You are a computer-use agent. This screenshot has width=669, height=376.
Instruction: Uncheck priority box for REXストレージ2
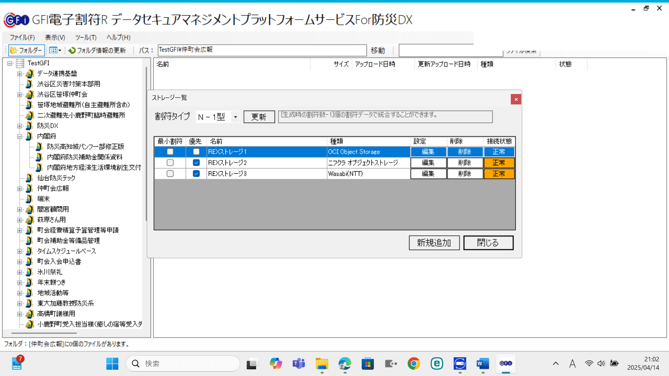(x=196, y=163)
